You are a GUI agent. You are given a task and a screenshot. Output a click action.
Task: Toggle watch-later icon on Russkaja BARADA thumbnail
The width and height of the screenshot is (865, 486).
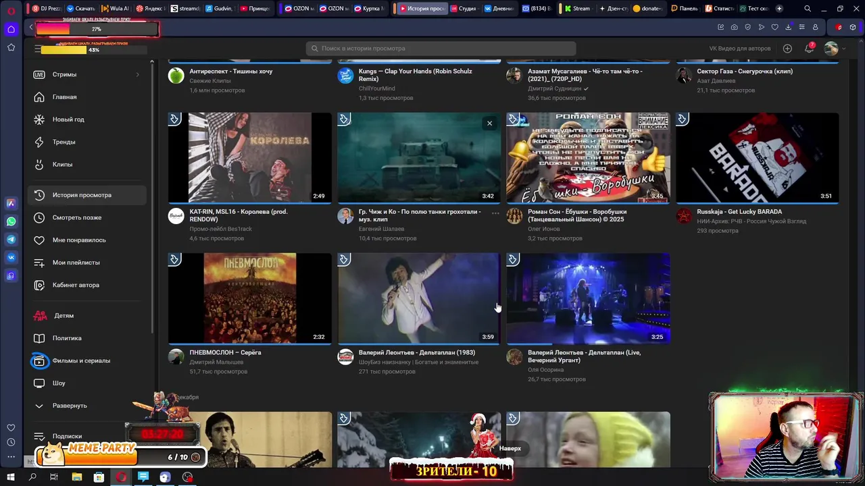click(x=683, y=119)
